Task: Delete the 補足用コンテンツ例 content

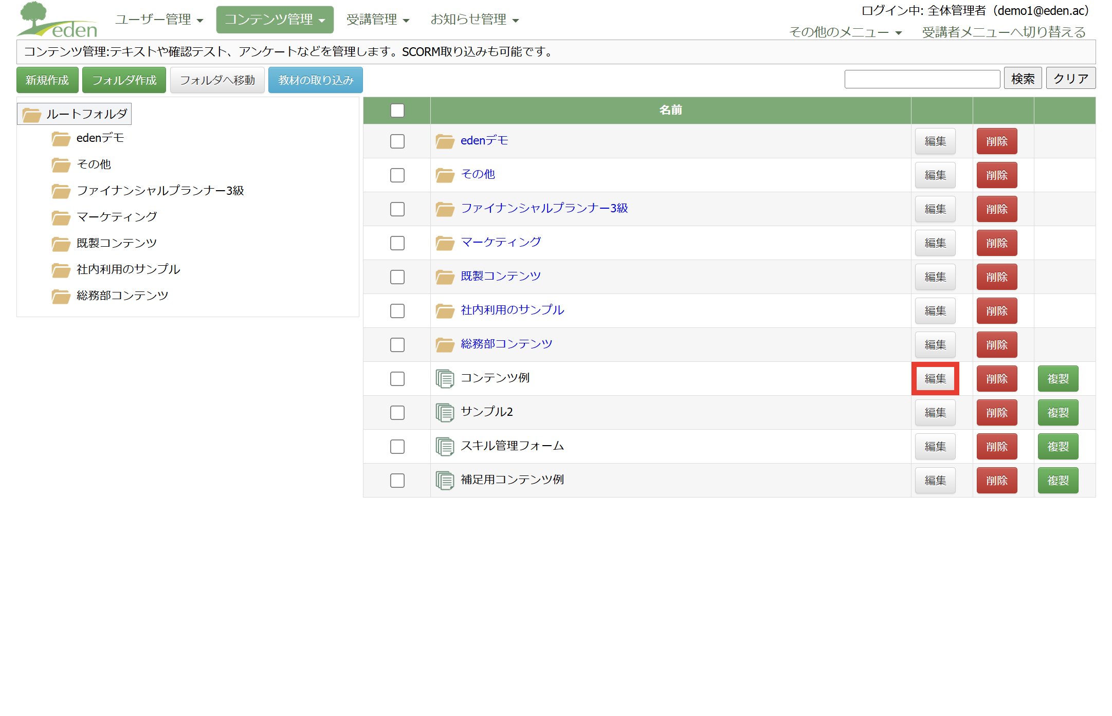Action: [997, 481]
